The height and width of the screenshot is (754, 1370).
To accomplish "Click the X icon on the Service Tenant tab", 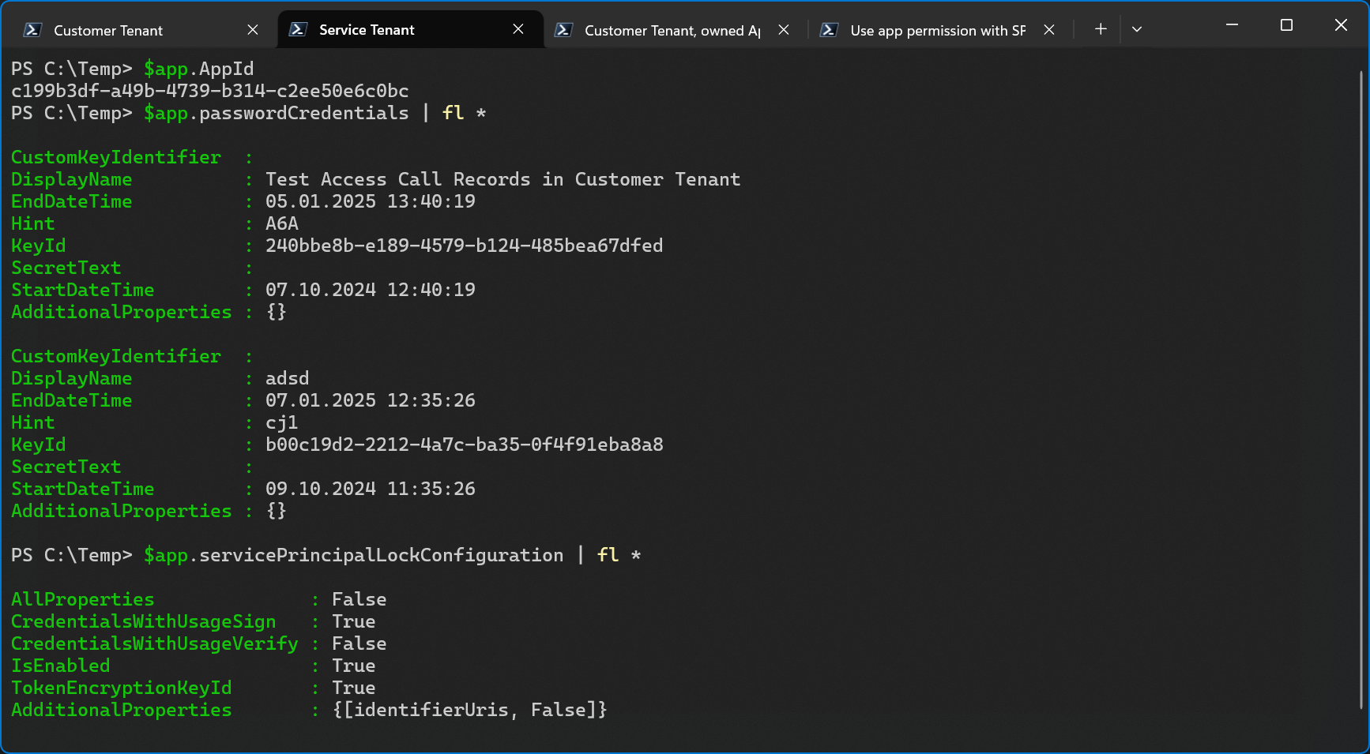I will click(518, 29).
